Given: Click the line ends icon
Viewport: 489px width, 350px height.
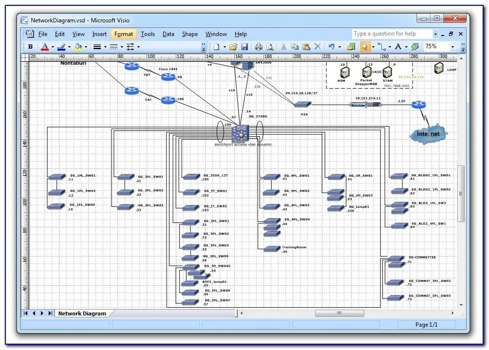Looking at the screenshot, I should click(x=131, y=47).
